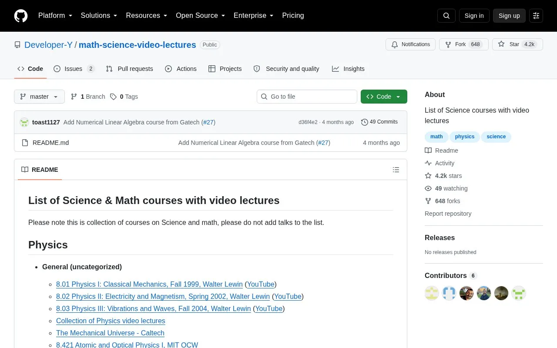Open Activity in About sidebar
The image size is (557, 348).
[440, 163]
